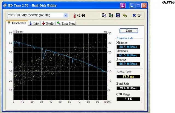This screenshot has height=113, width=175.
Task: Start the benchmark with Start button
Action: point(129,31)
